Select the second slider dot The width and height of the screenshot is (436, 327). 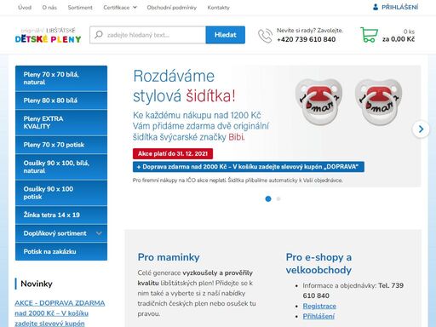click(x=278, y=199)
